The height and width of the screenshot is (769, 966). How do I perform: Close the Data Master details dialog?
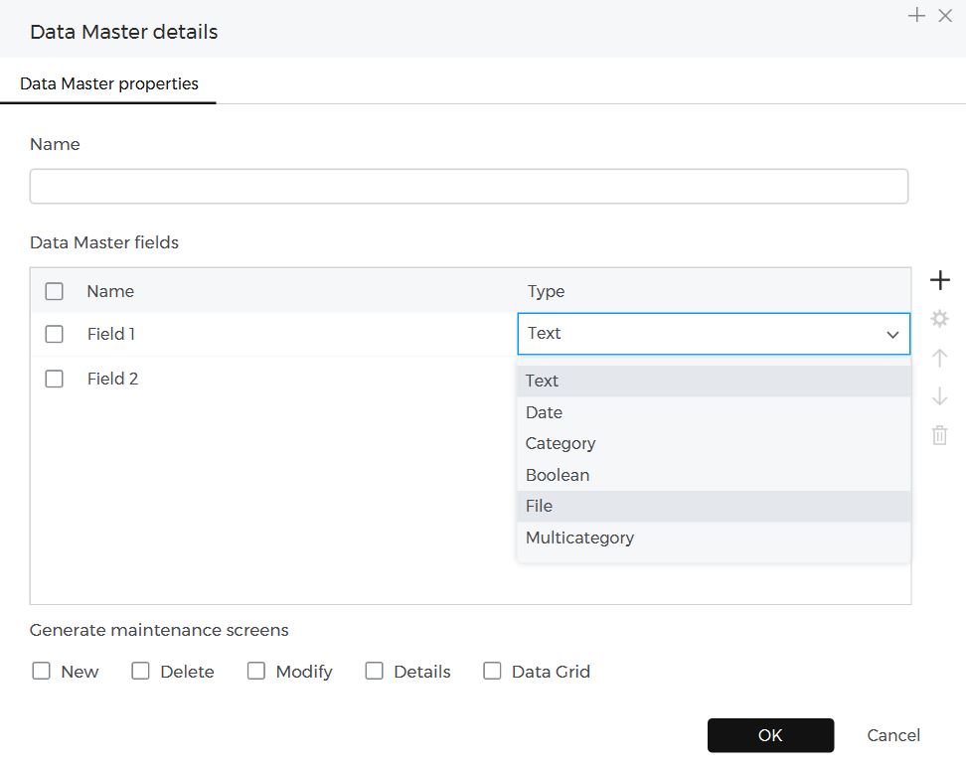click(945, 15)
